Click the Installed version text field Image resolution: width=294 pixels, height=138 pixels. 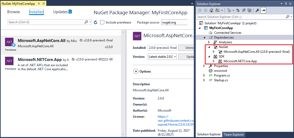(162, 48)
